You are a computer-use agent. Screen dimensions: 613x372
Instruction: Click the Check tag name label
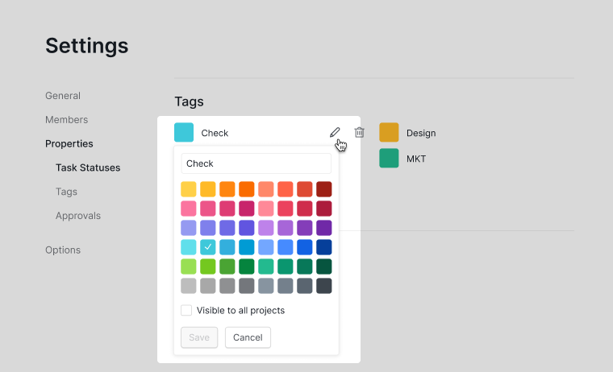(215, 133)
